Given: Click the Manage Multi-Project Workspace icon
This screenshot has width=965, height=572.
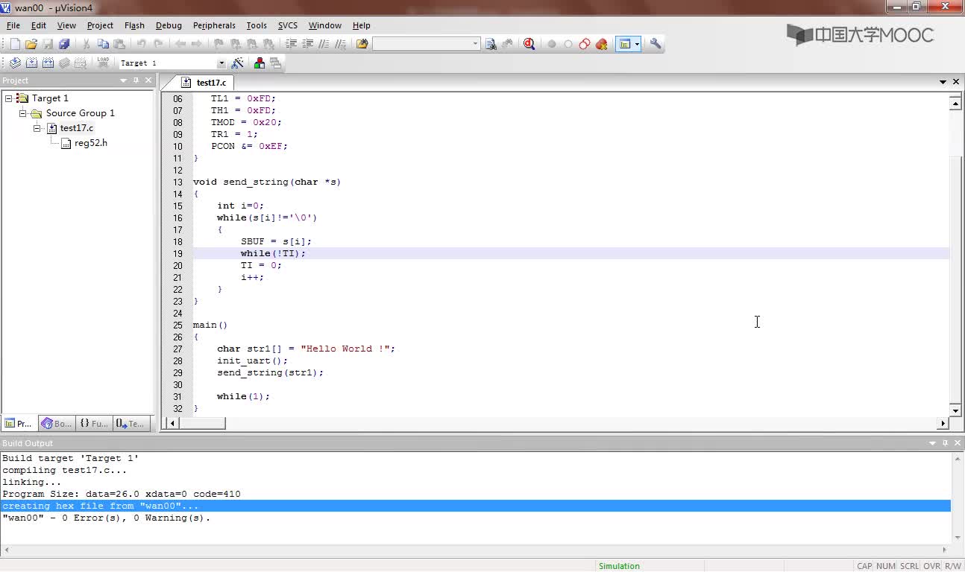Looking at the screenshot, I should click(x=276, y=63).
